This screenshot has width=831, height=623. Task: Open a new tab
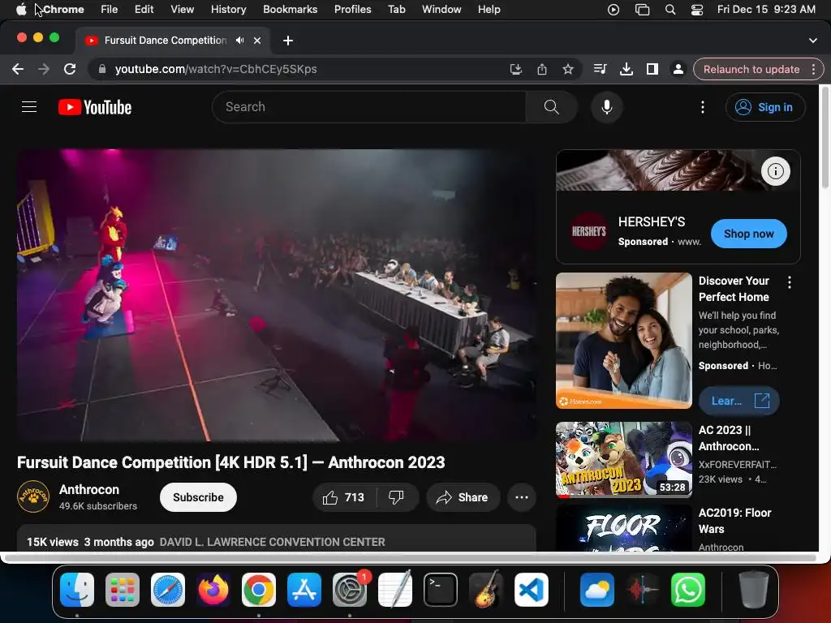point(288,41)
